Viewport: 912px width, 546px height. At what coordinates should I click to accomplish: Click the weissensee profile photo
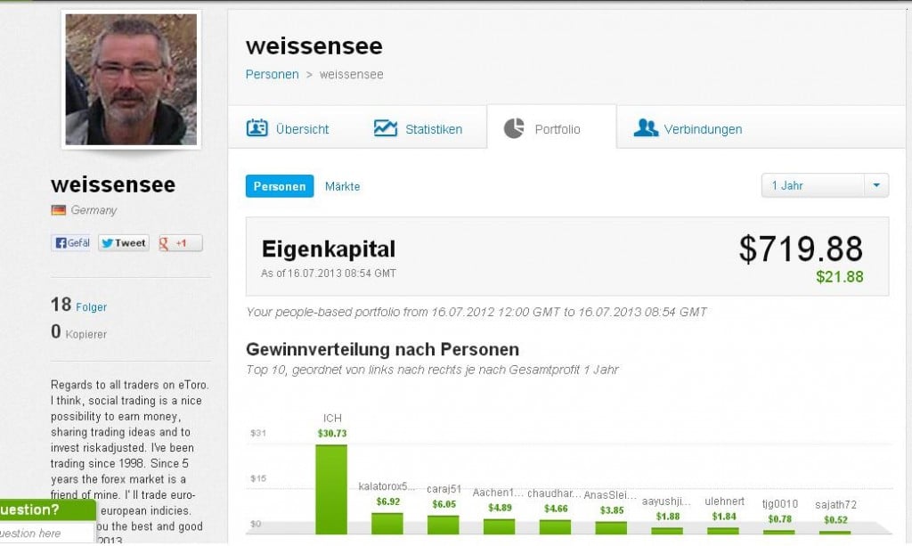131,78
